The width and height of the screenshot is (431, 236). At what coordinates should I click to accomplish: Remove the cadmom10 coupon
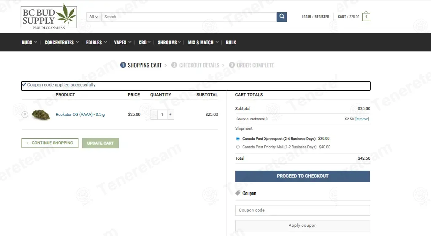coord(362,119)
